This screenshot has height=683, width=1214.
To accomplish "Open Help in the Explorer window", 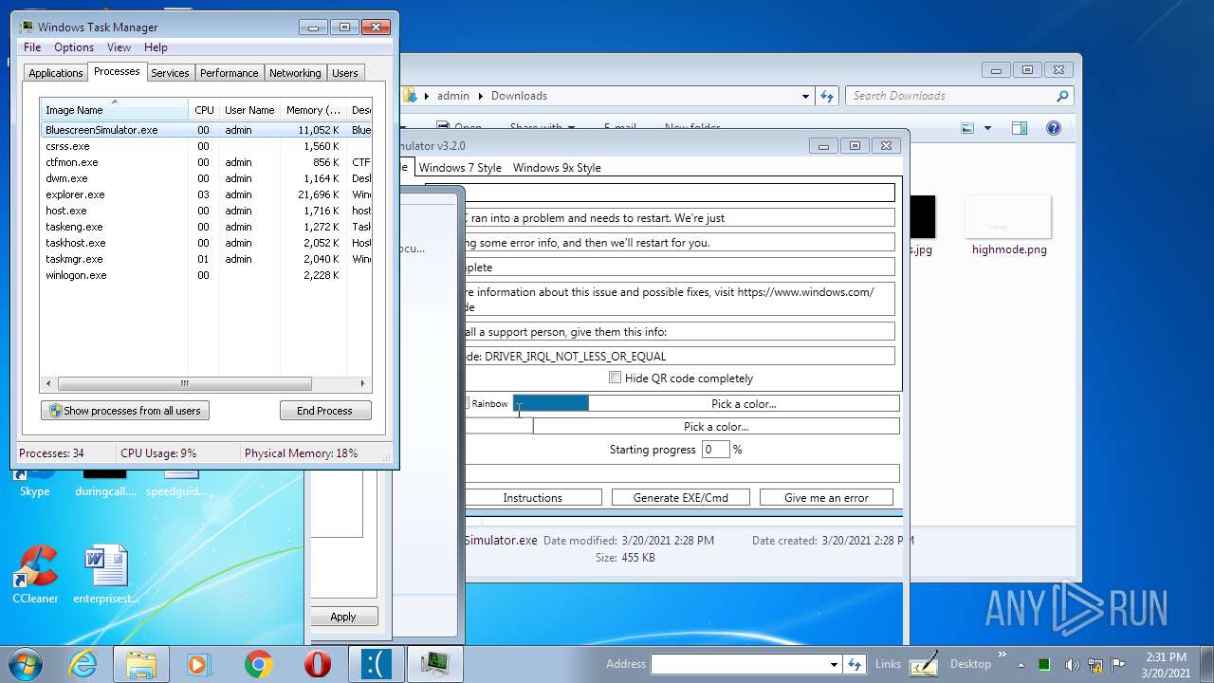I will point(1053,128).
